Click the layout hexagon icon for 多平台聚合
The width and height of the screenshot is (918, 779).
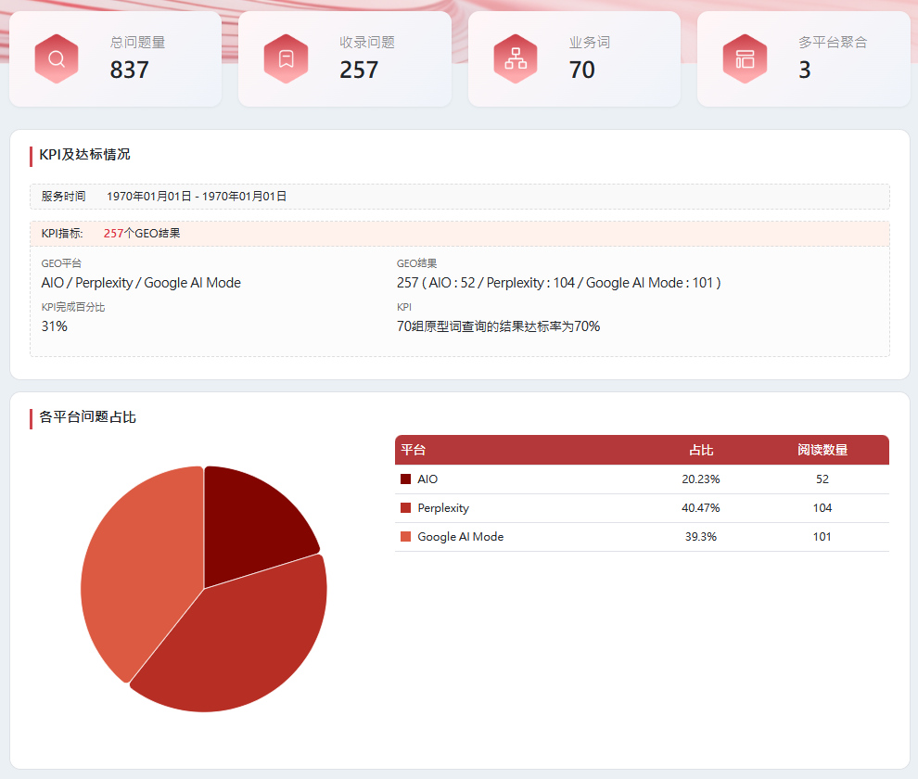point(745,59)
